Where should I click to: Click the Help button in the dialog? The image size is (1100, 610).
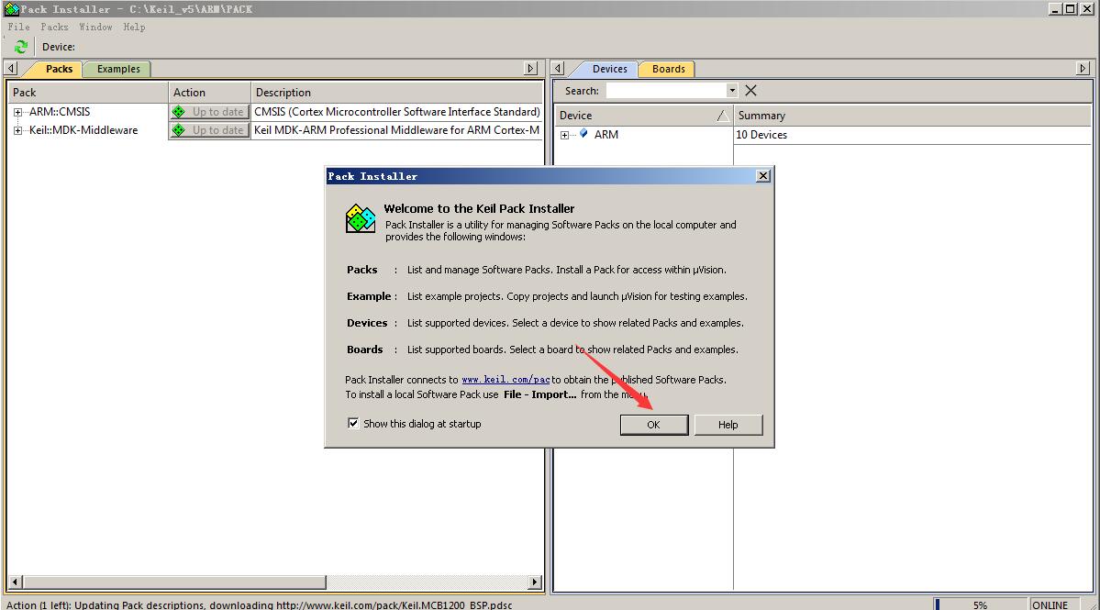pyautogui.click(x=728, y=425)
